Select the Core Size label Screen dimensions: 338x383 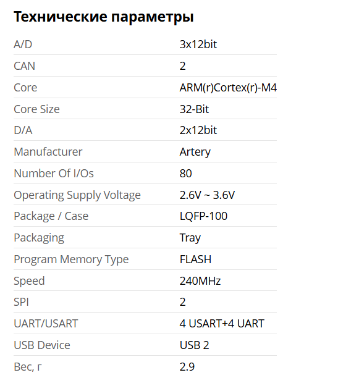pyautogui.click(x=36, y=109)
